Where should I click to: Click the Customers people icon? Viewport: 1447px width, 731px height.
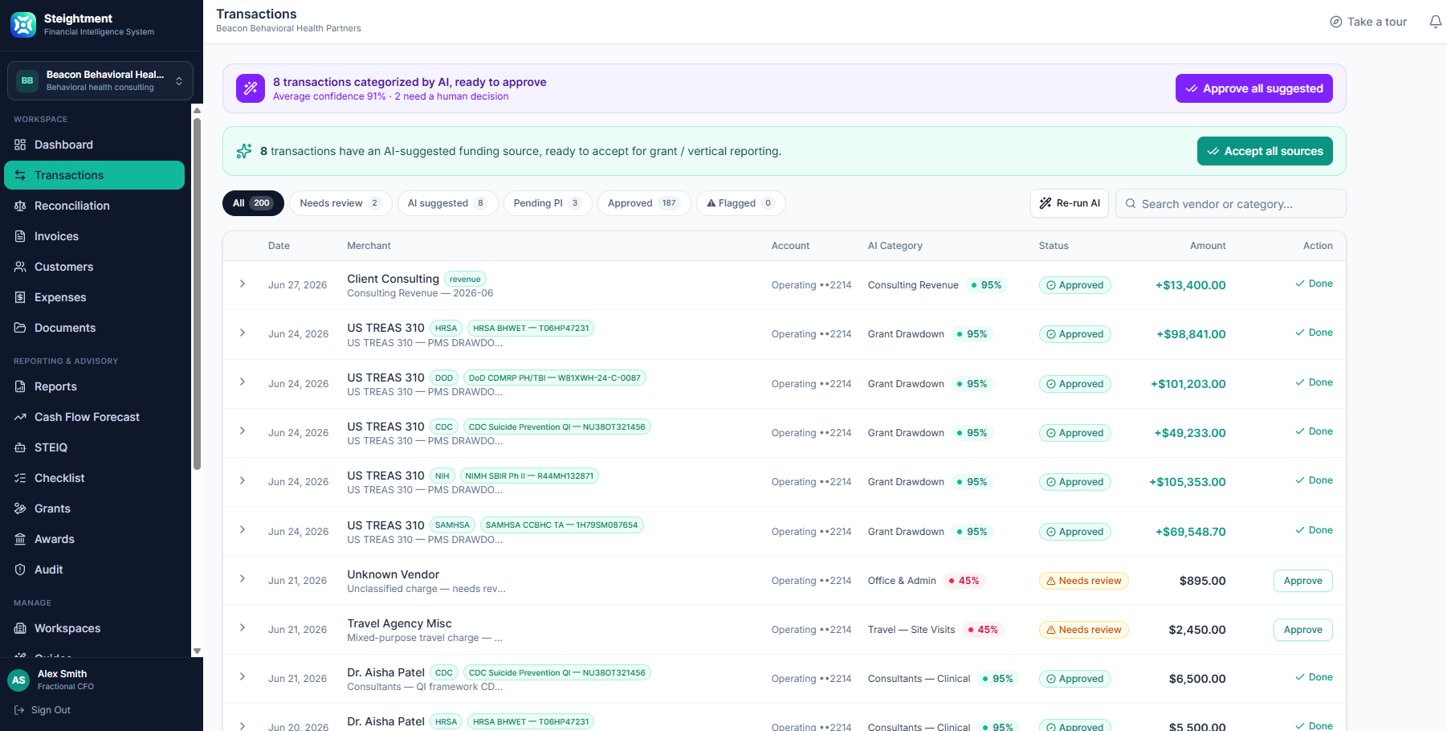pos(20,267)
